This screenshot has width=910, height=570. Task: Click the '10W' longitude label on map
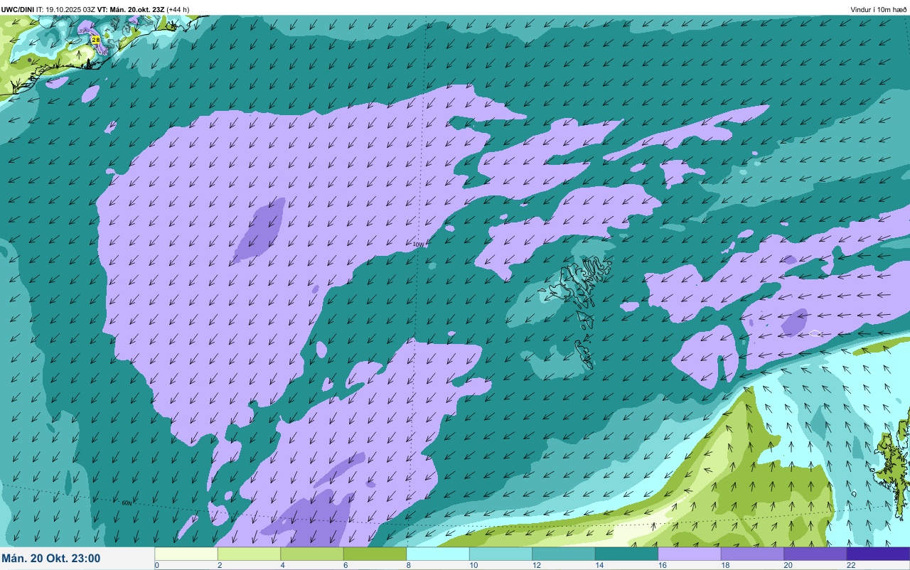coord(418,244)
